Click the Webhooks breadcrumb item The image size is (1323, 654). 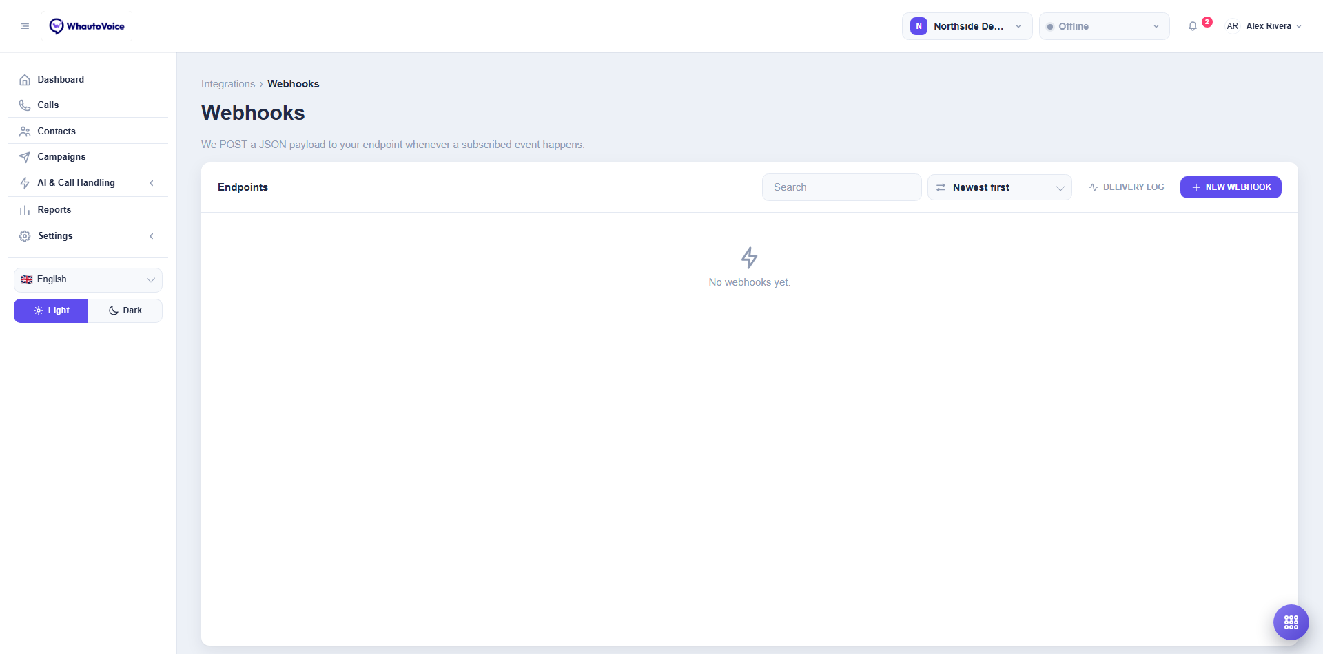[294, 84]
